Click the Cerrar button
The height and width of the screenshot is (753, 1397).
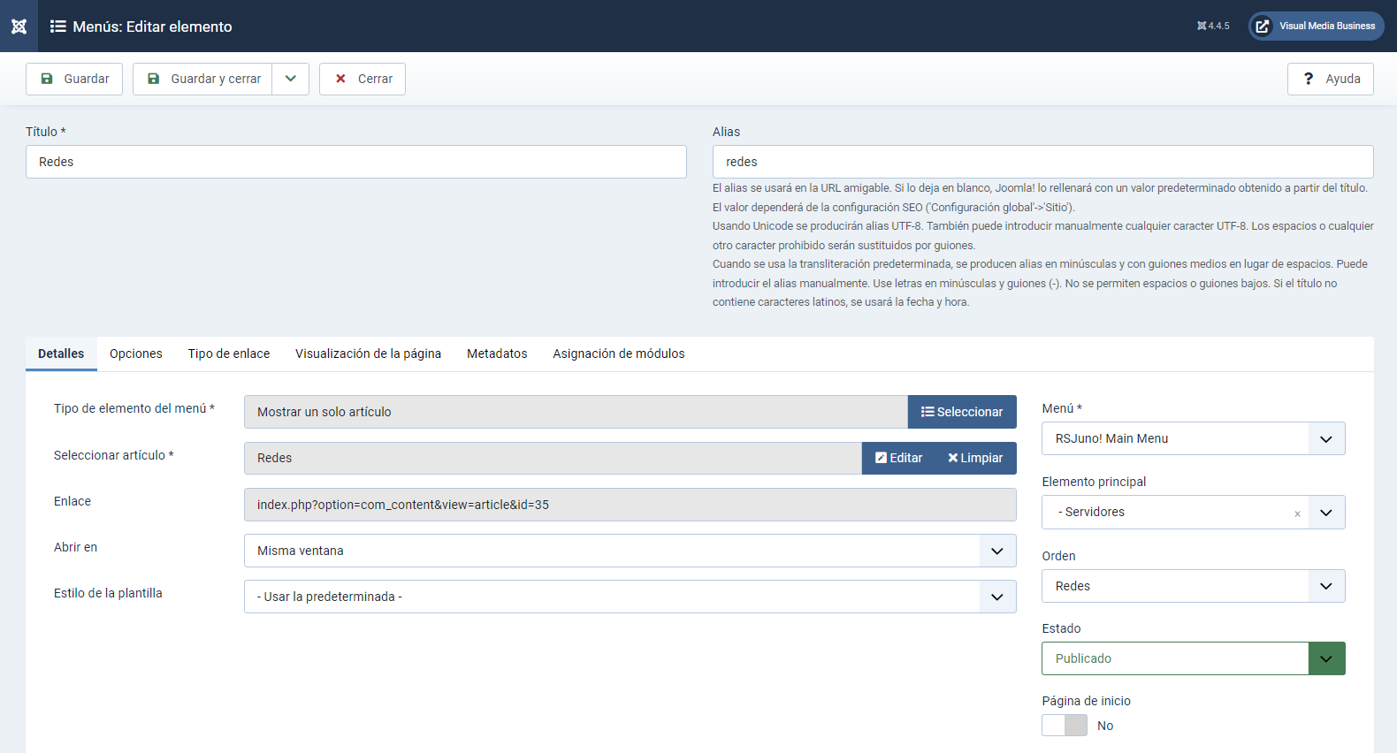(x=363, y=79)
